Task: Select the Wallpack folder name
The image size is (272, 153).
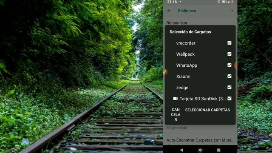Action: tap(185, 54)
